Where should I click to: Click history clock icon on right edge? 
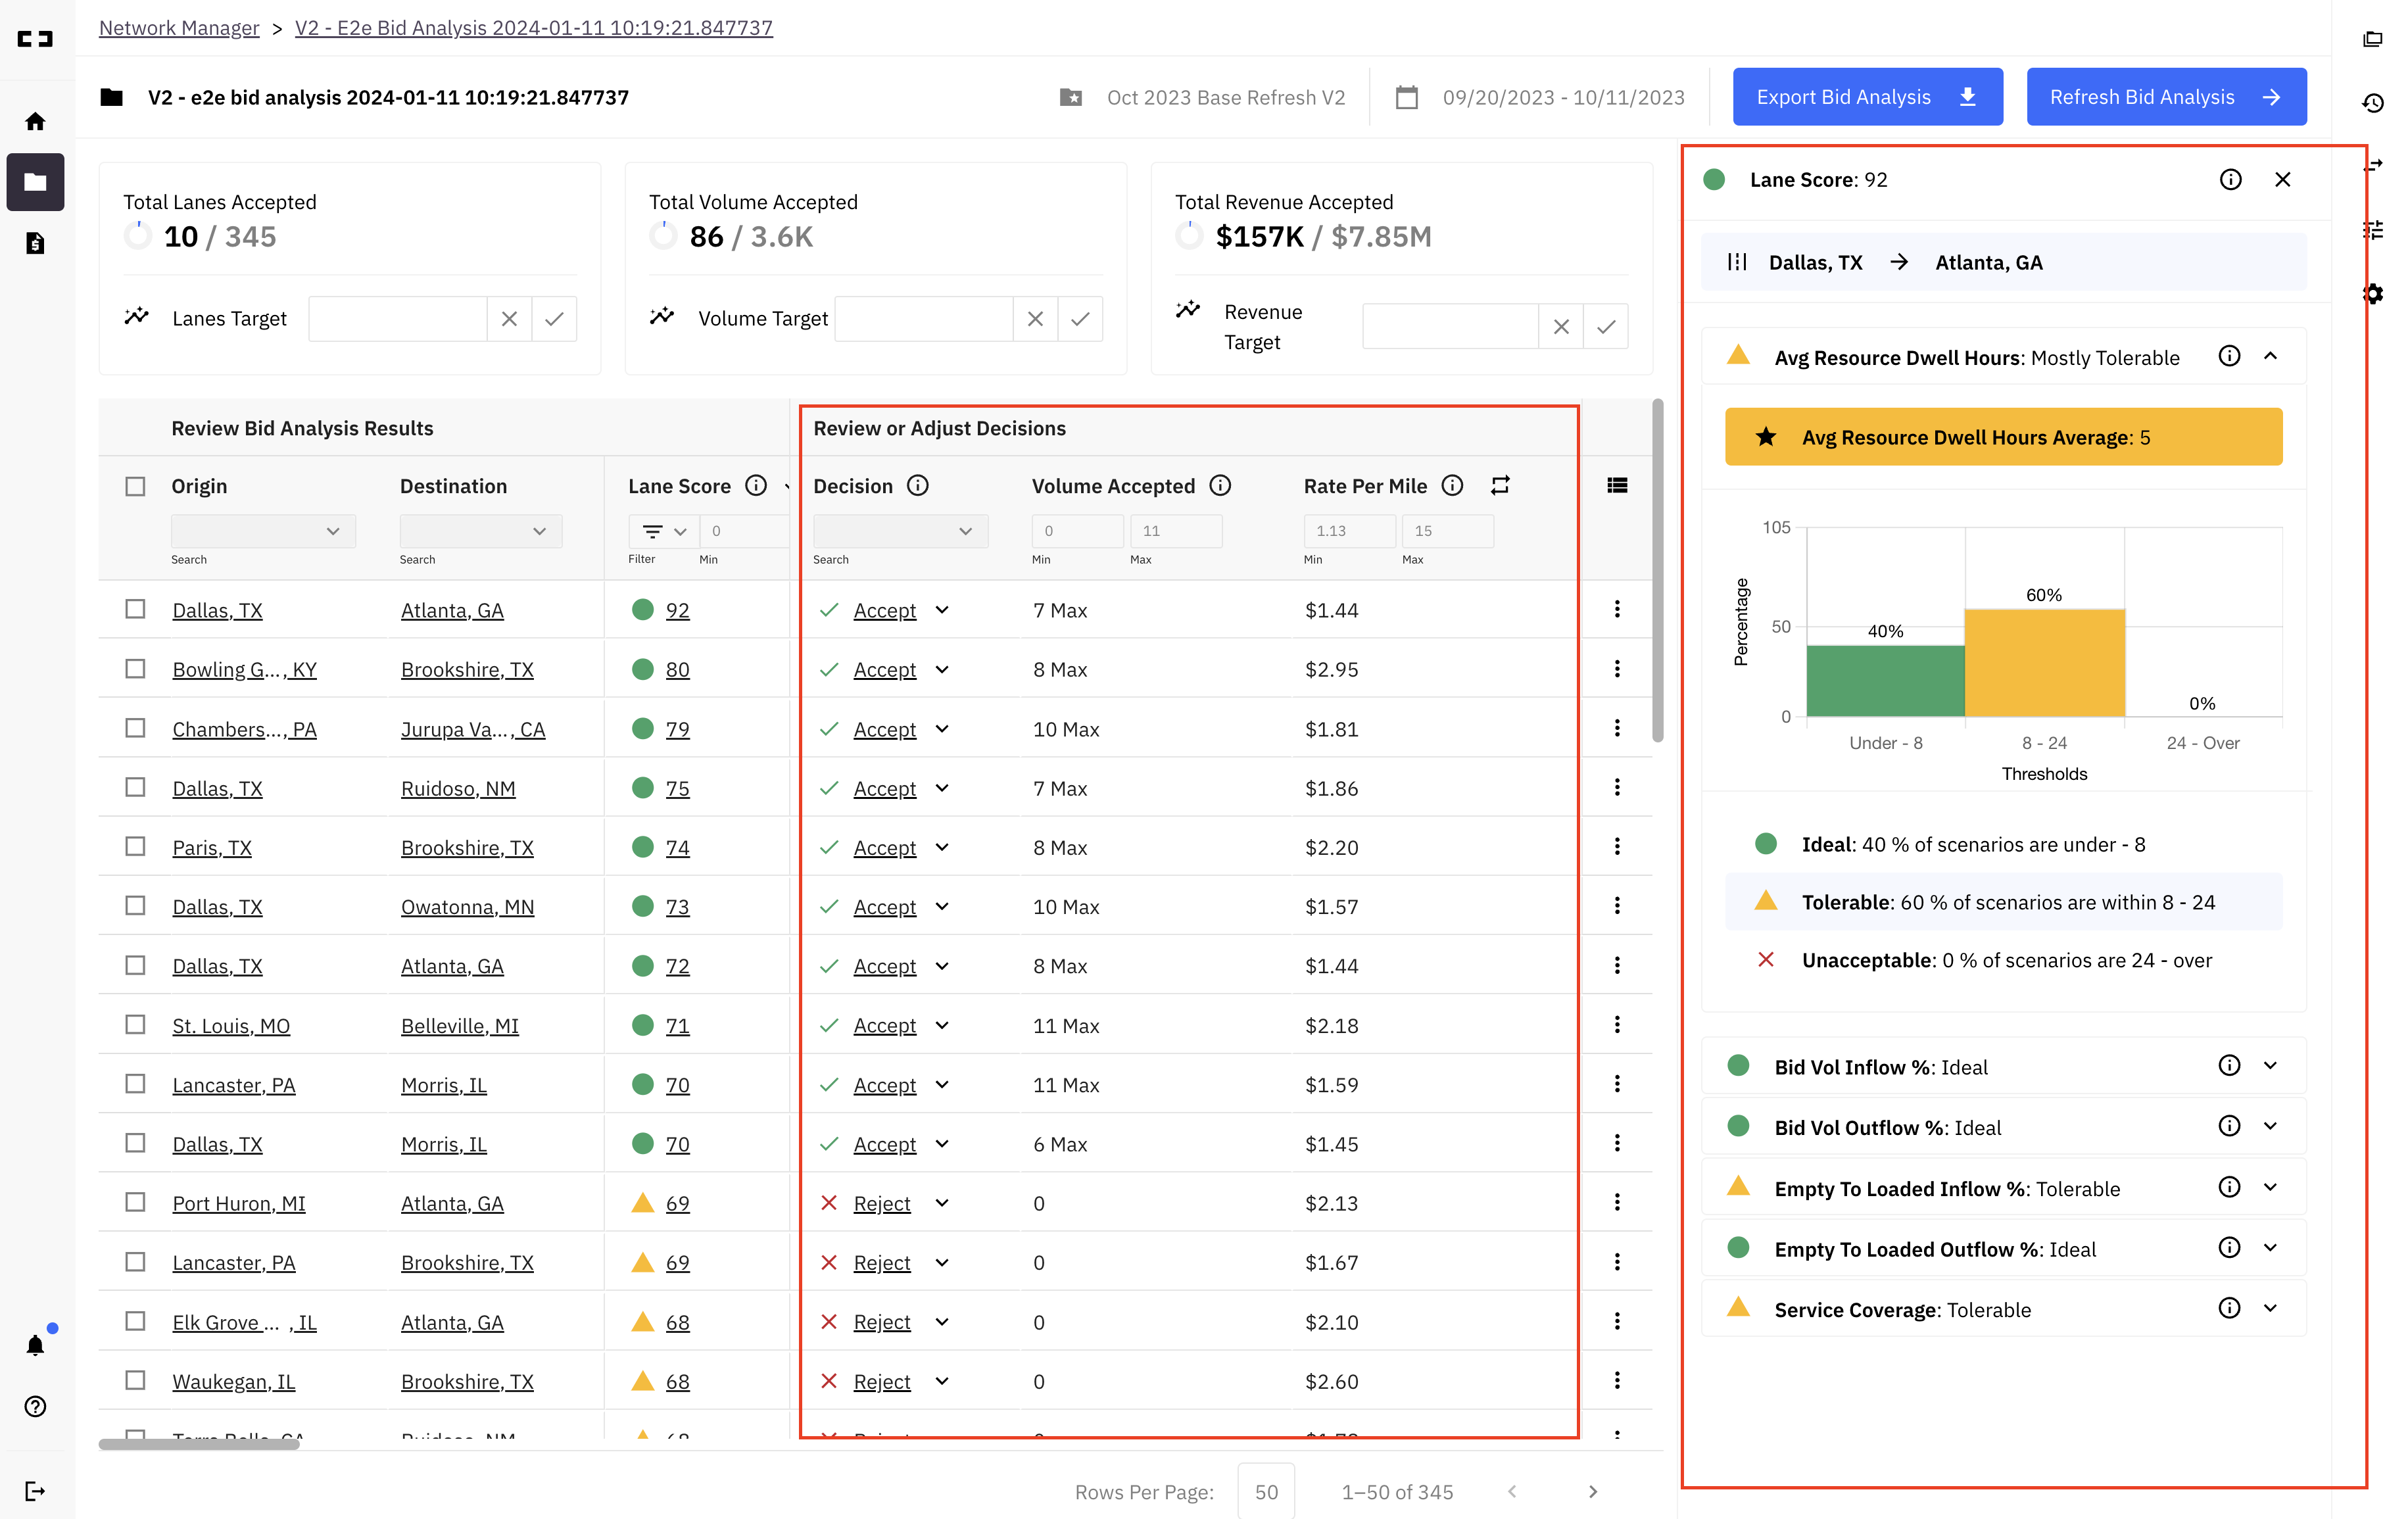point(2372,103)
